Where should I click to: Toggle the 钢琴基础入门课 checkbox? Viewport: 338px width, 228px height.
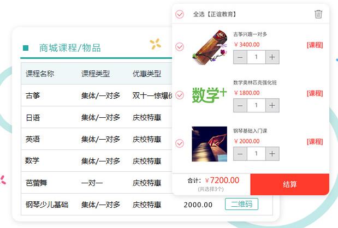click(180, 143)
